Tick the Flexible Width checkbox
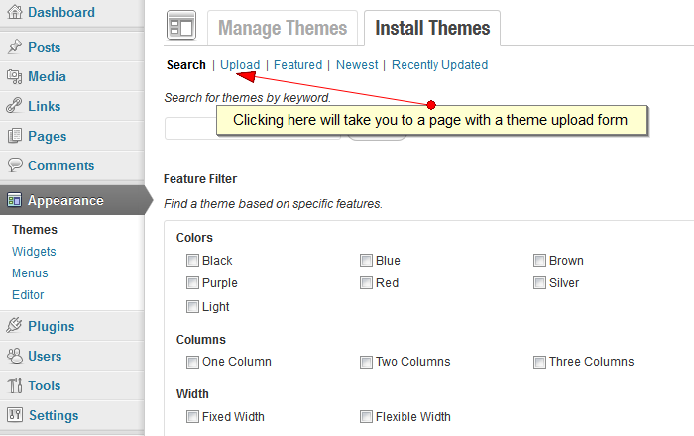Image resolution: width=694 pixels, height=436 pixels. pyautogui.click(x=366, y=416)
